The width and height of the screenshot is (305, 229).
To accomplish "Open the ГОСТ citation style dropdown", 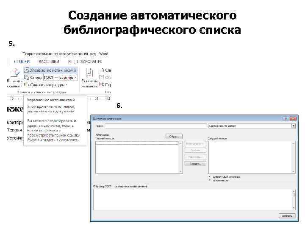I will click(75, 78).
